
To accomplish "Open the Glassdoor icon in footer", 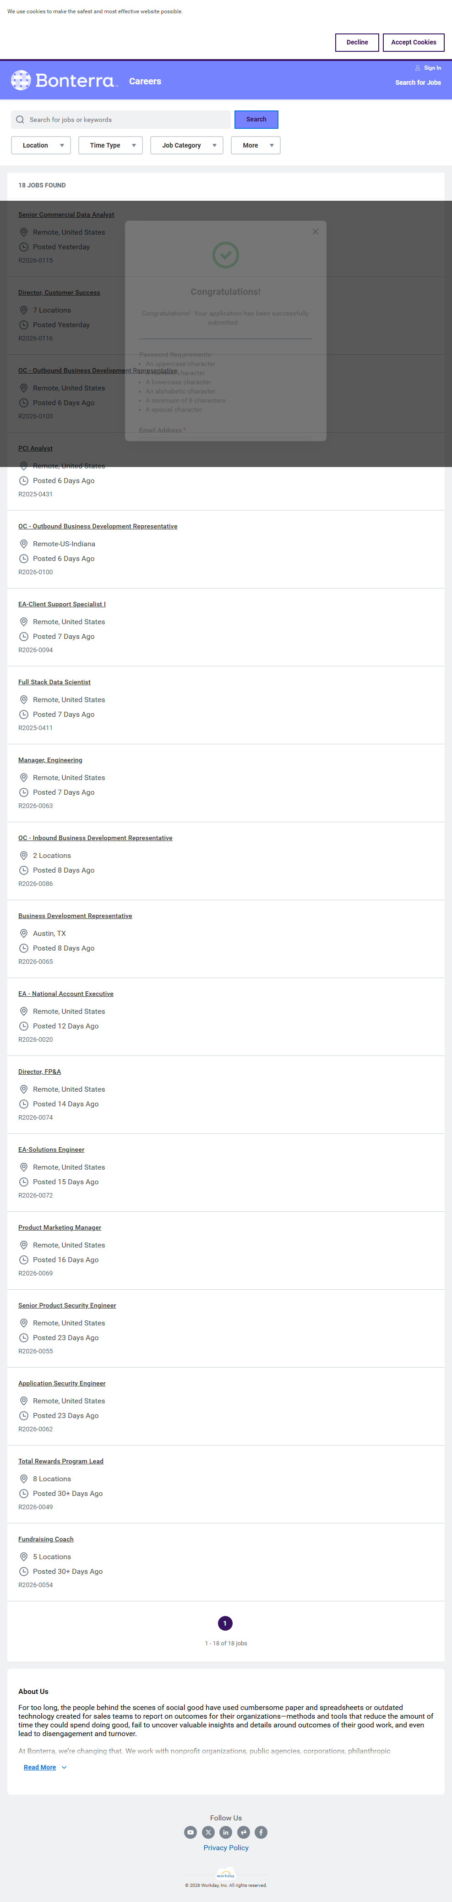I will [243, 1832].
